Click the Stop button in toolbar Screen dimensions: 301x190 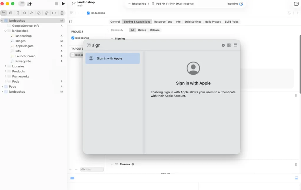point(56,4)
